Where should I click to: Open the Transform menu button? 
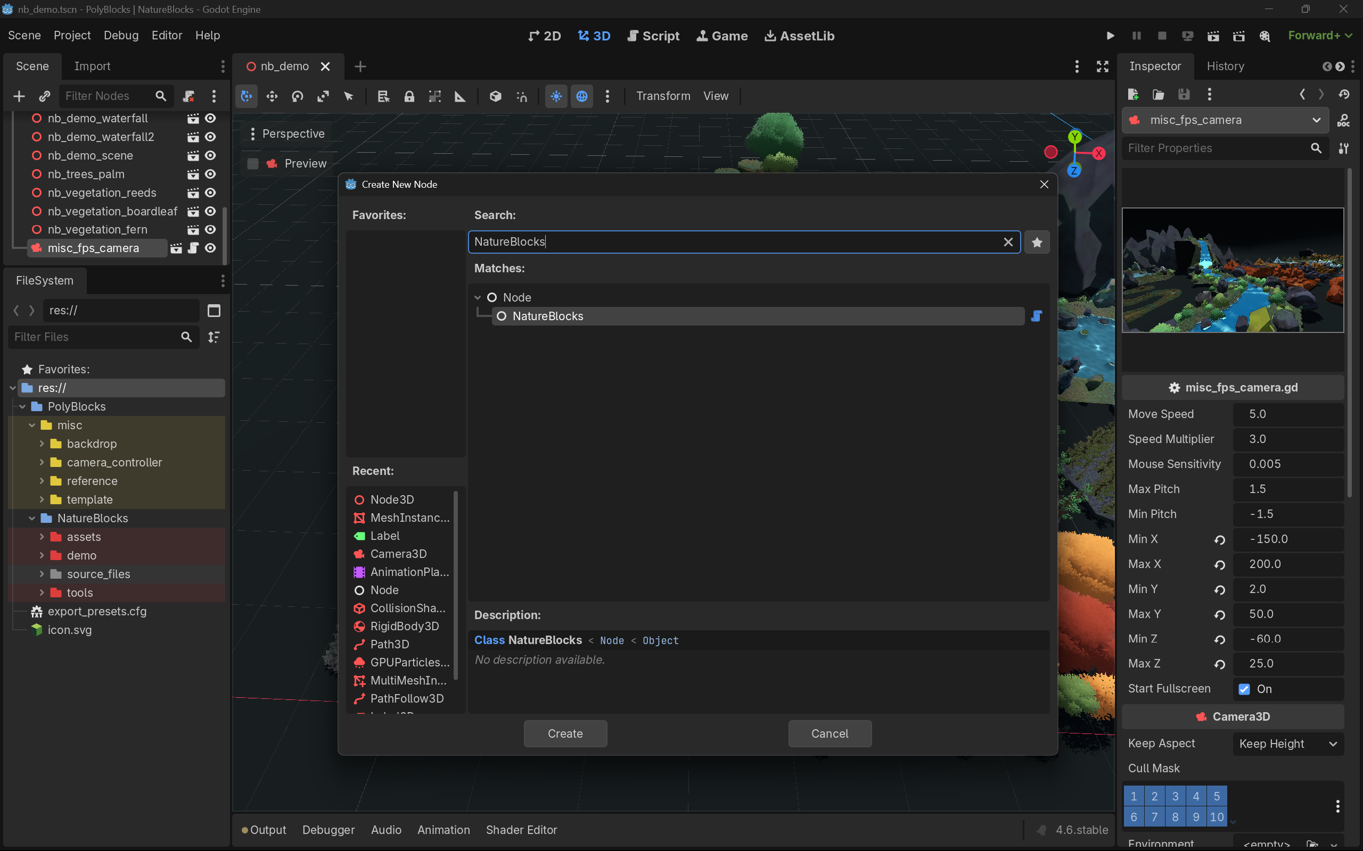pyautogui.click(x=663, y=96)
